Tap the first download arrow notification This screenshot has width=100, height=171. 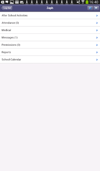coord(27,2)
